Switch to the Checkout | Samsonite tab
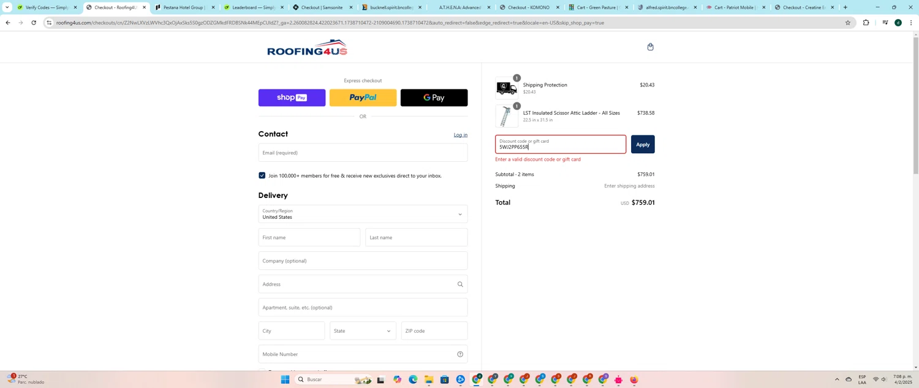The image size is (919, 388). tap(322, 7)
